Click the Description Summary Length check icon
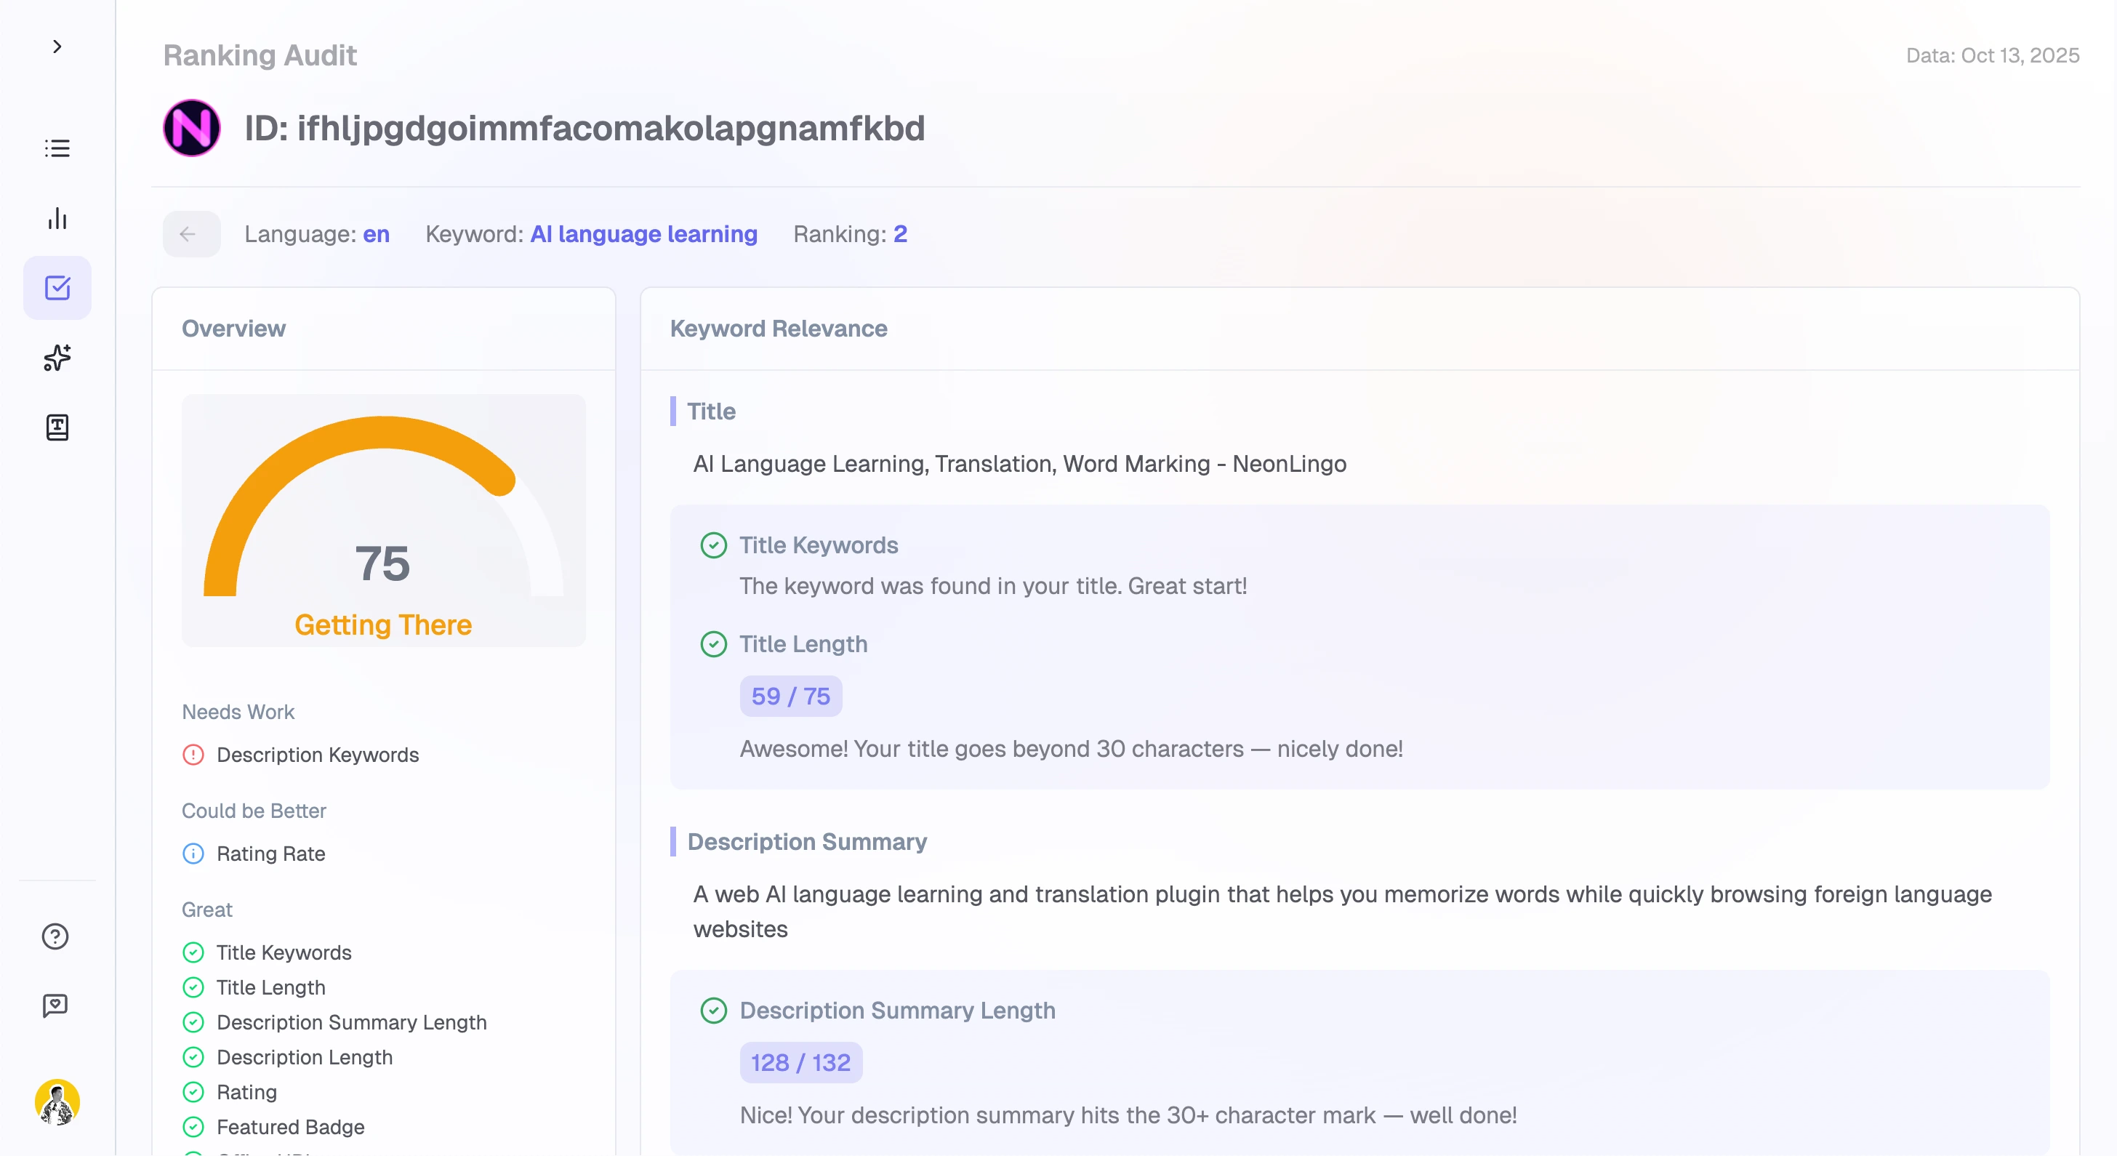 713,1011
